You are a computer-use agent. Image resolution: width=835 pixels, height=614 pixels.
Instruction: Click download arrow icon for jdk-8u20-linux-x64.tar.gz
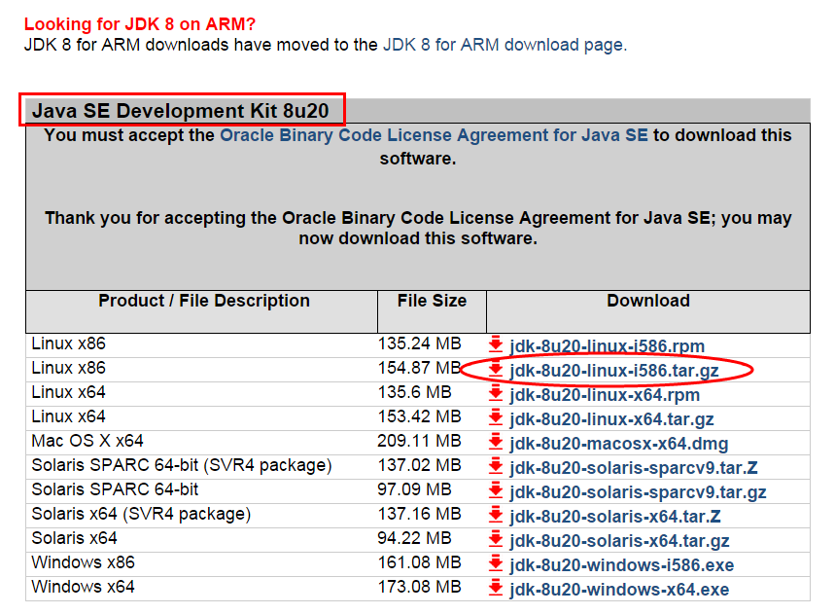tap(496, 417)
